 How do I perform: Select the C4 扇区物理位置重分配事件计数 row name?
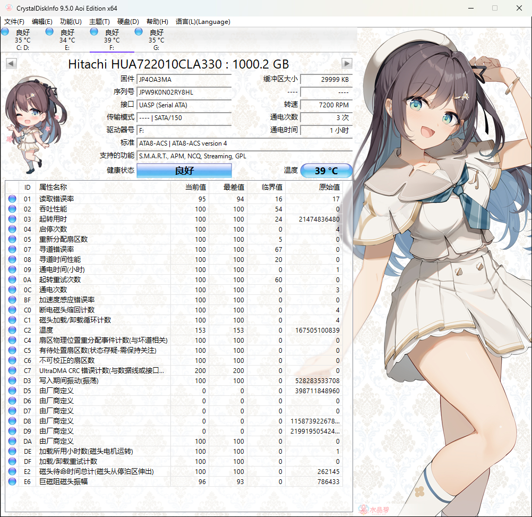(x=103, y=340)
